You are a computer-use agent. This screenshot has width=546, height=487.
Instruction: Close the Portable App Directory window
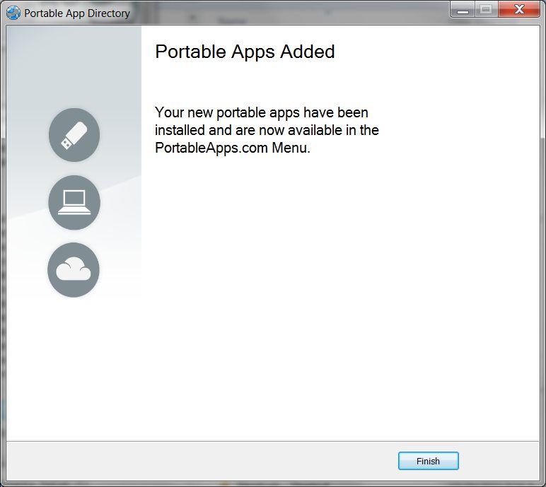[x=519, y=8]
